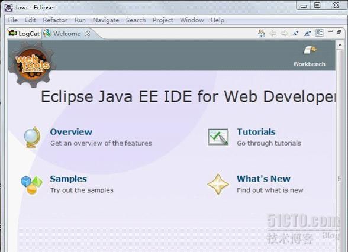Maximize the Eclipse window
The image size is (348, 252).
point(317,5)
